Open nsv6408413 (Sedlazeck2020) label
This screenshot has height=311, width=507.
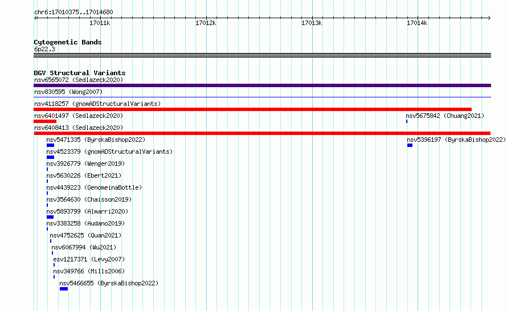pos(79,128)
